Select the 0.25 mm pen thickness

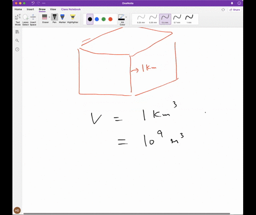tap(141, 19)
